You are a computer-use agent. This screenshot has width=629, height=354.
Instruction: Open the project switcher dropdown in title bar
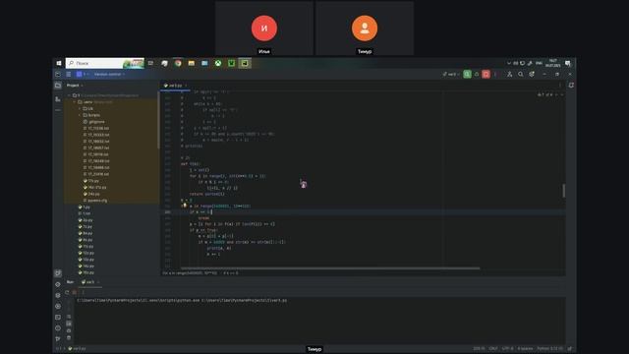click(x=83, y=75)
